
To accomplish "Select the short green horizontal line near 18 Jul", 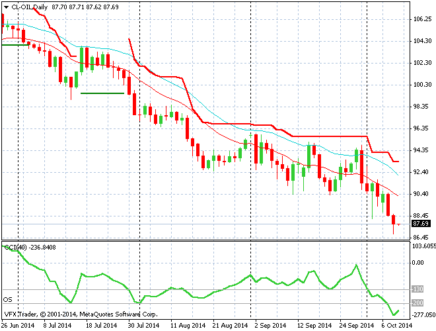I will [102, 93].
